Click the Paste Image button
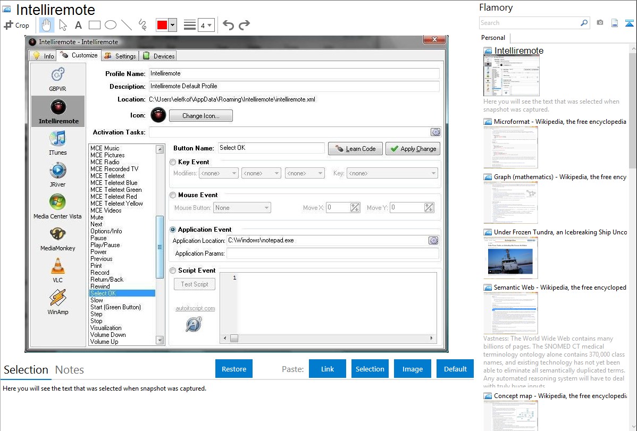This screenshot has width=637, height=431. pyautogui.click(x=412, y=369)
